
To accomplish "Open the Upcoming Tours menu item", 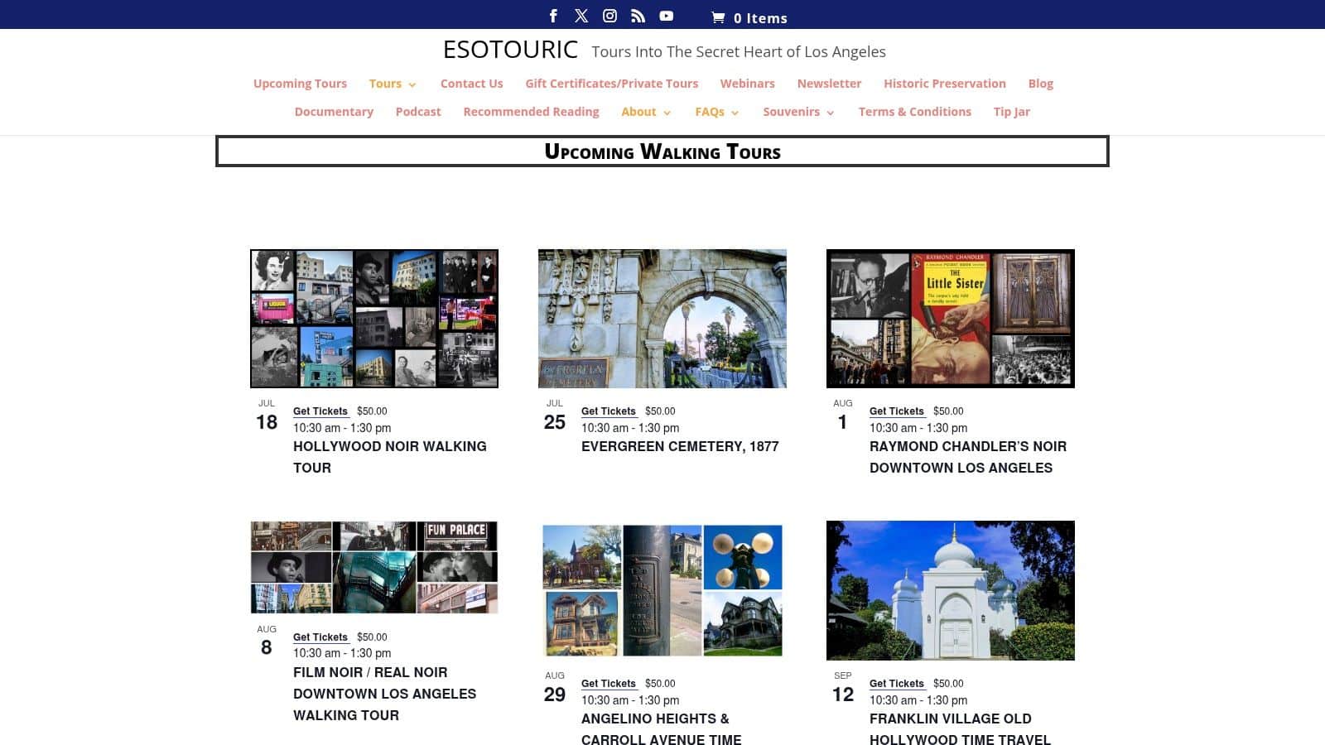I will pos(300,84).
